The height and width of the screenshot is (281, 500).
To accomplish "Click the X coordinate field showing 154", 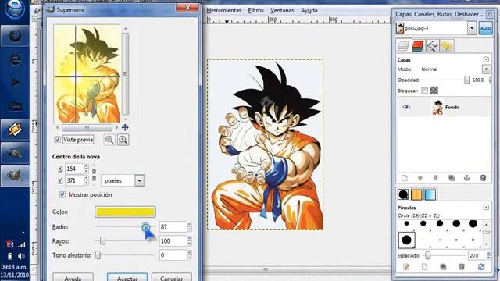I will pyautogui.click(x=74, y=169).
